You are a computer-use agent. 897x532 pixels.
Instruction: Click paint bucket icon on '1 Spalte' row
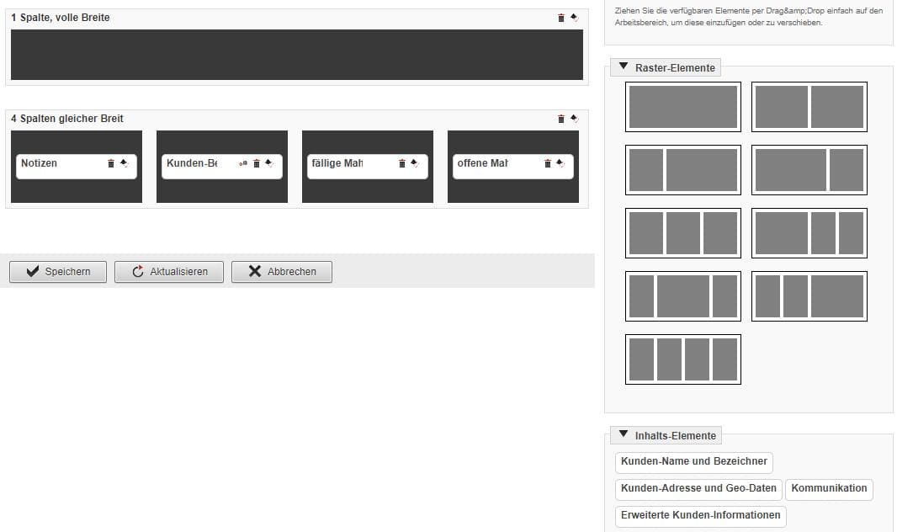574,18
